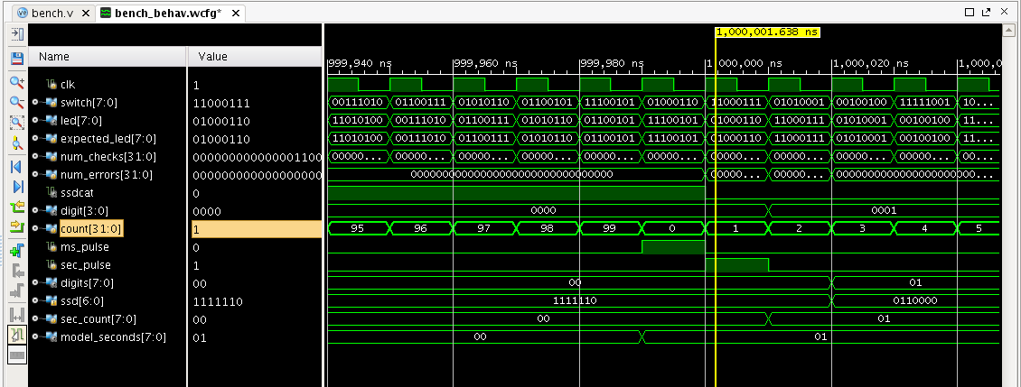Click the count waveform segment showing 97

pyautogui.click(x=483, y=228)
